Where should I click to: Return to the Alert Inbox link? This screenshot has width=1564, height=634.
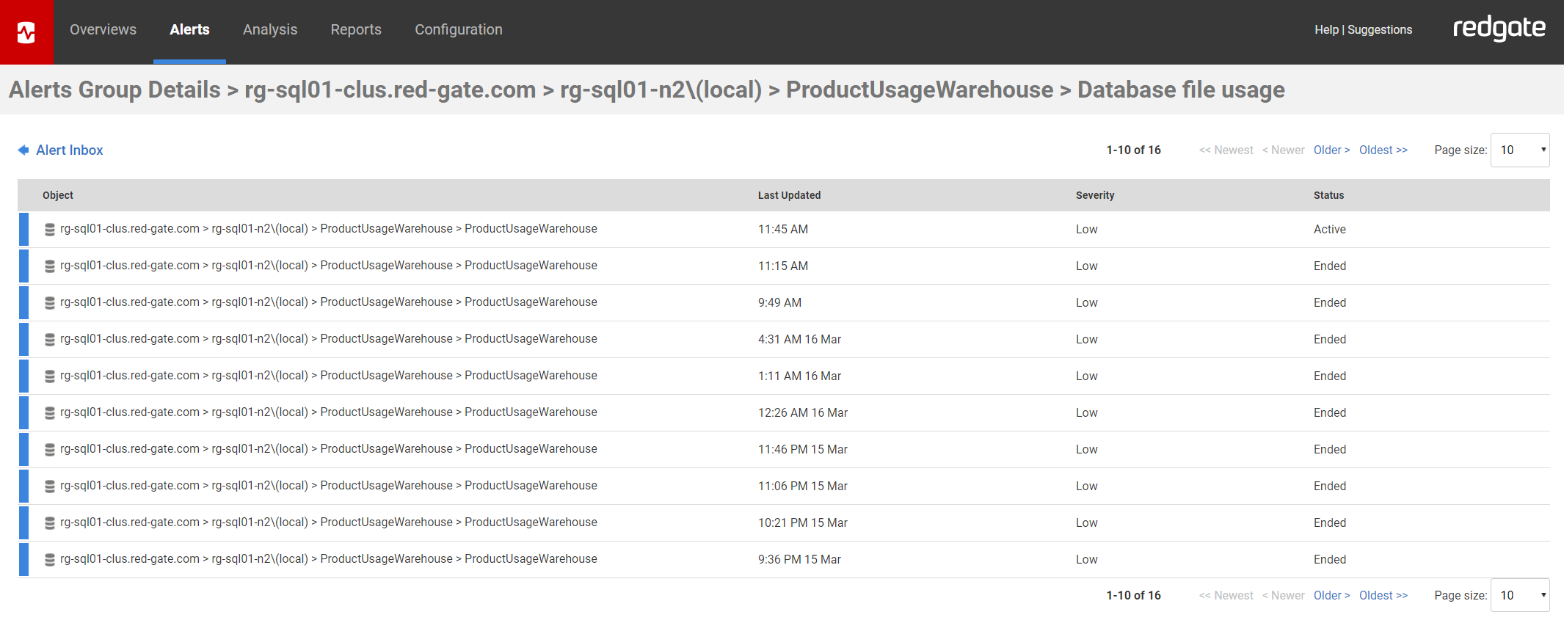[x=70, y=150]
